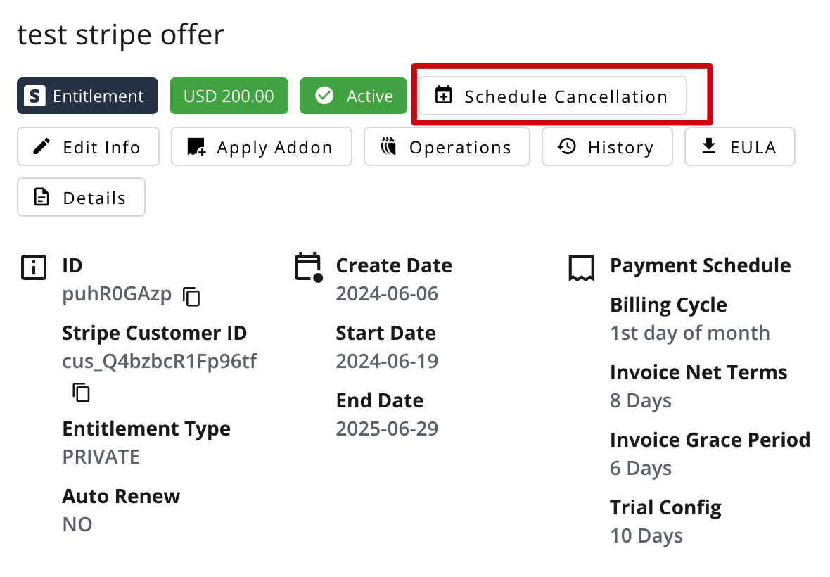Click the ID info icon

click(34, 267)
